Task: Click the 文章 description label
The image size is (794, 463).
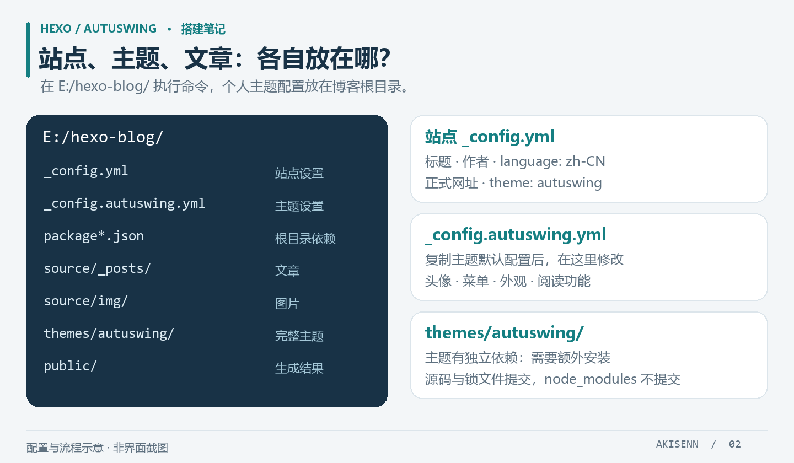Action: (x=287, y=271)
